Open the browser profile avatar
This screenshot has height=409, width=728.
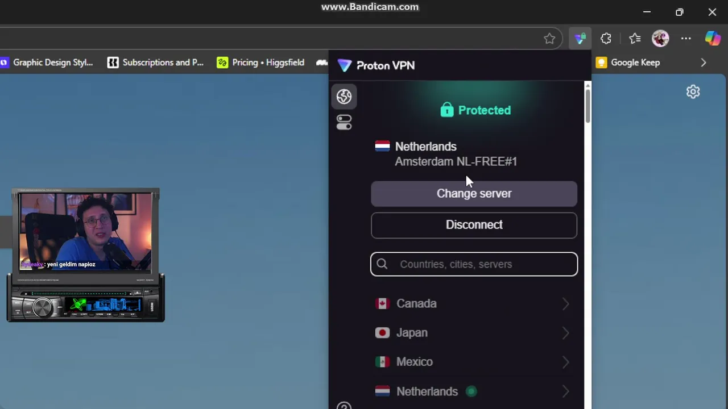[660, 39]
